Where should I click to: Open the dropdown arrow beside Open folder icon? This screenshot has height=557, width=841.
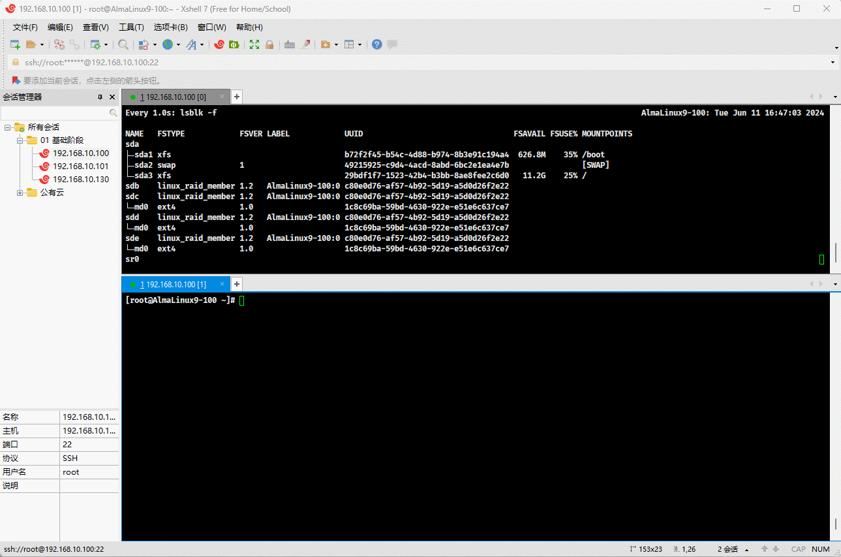42,44
